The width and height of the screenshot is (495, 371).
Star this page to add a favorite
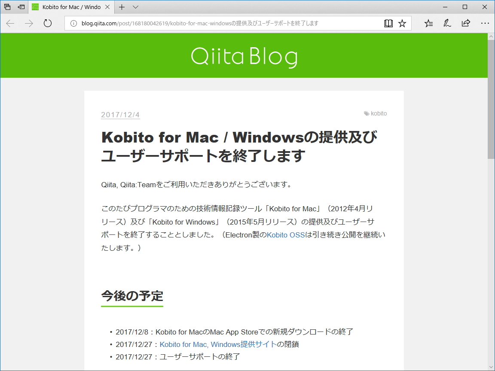point(402,23)
